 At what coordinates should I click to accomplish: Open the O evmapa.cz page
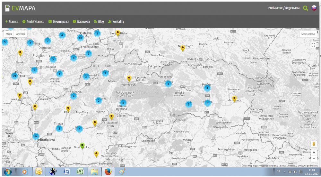coord(58,22)
